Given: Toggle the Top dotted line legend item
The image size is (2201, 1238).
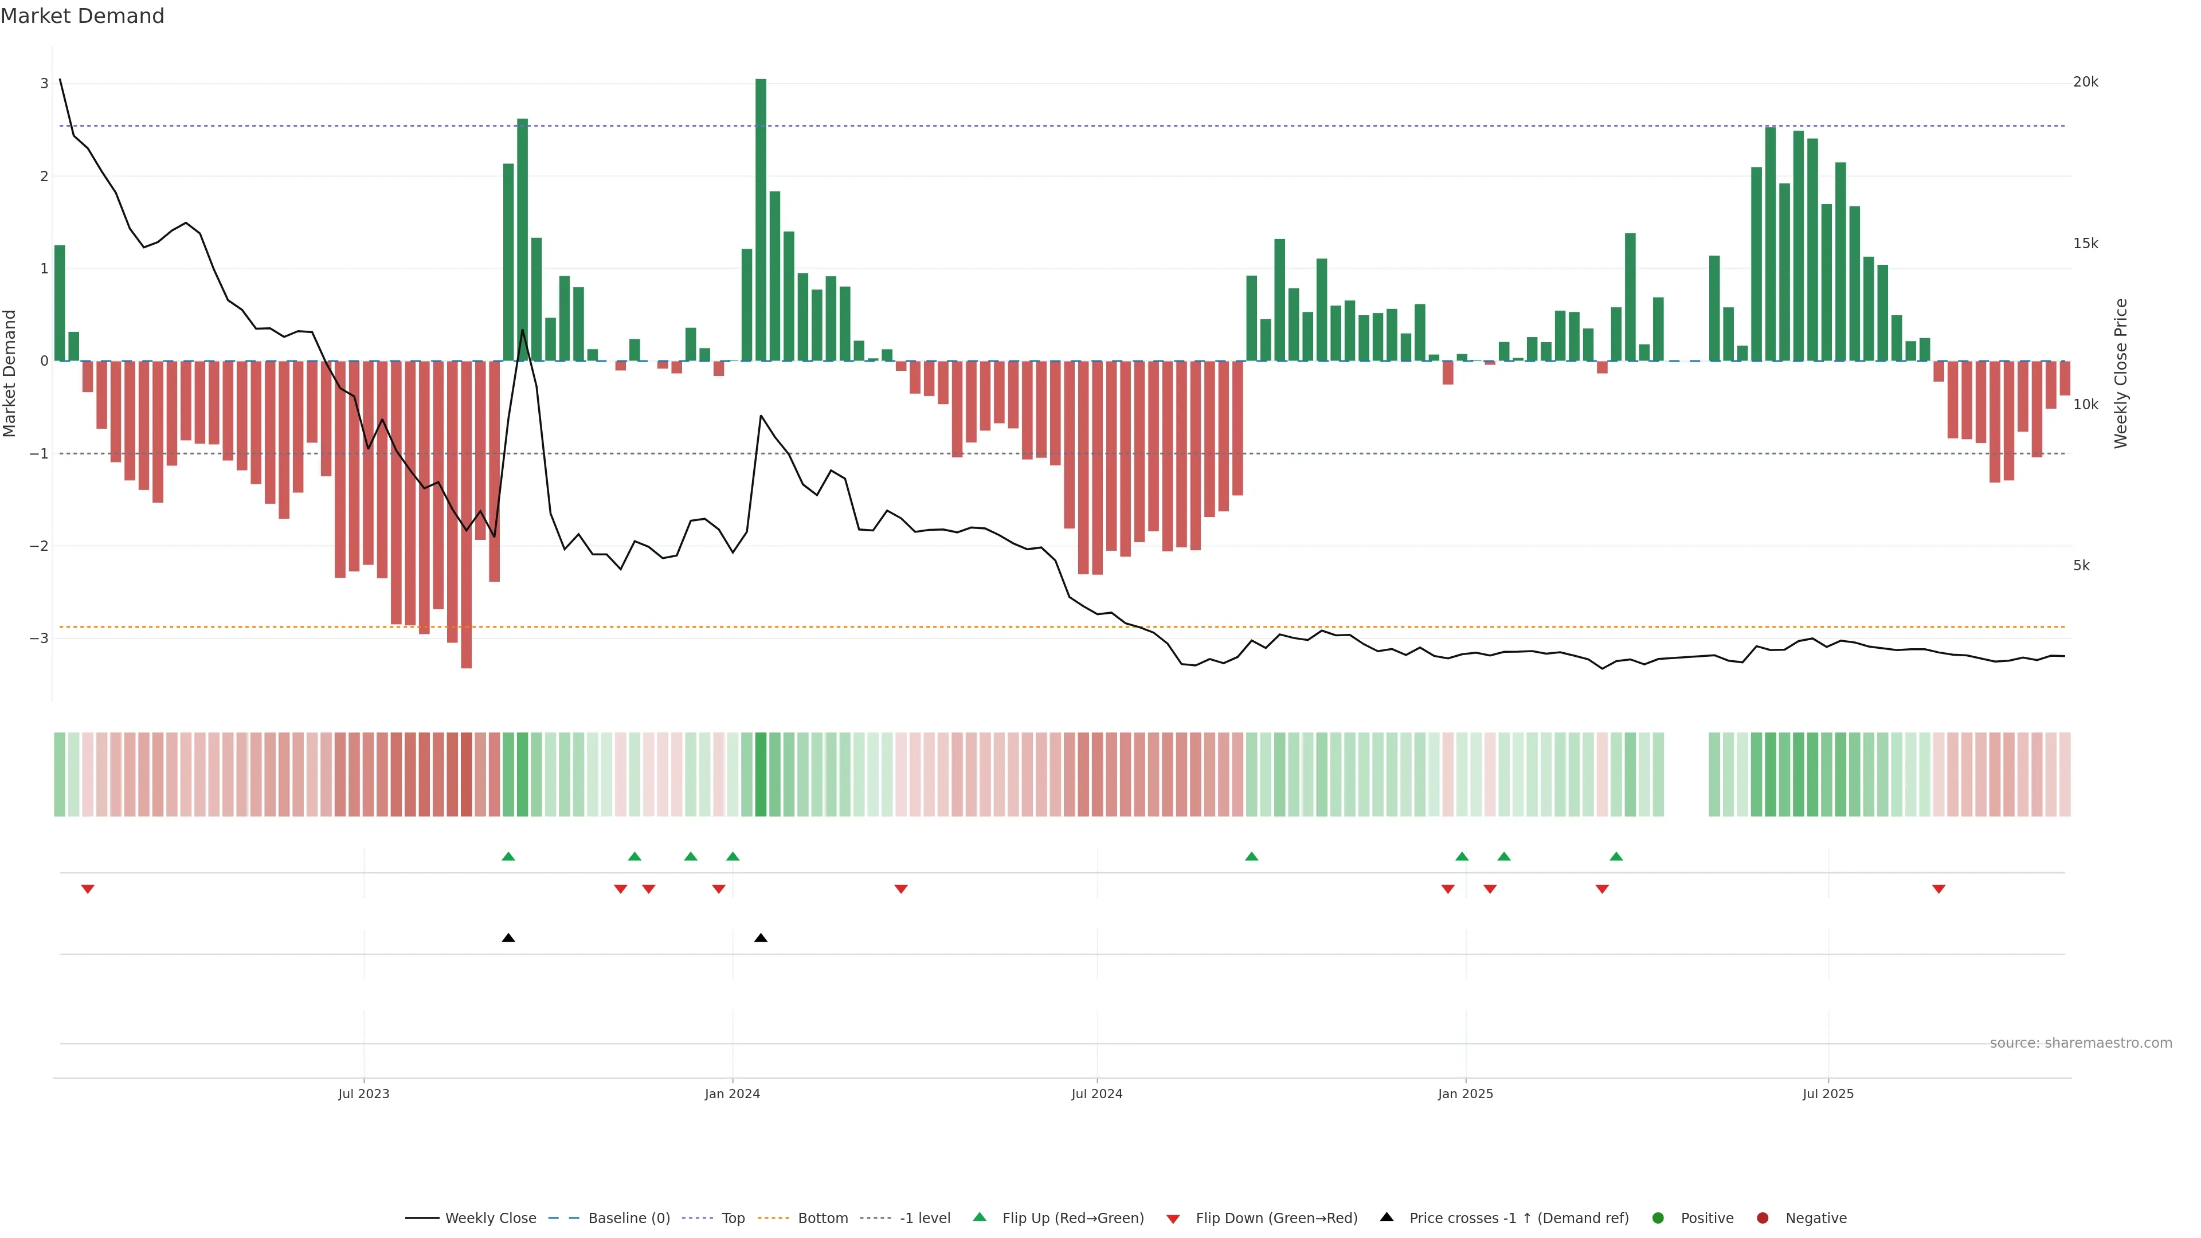Looking at the screenshot, I should pos(733,1219).
